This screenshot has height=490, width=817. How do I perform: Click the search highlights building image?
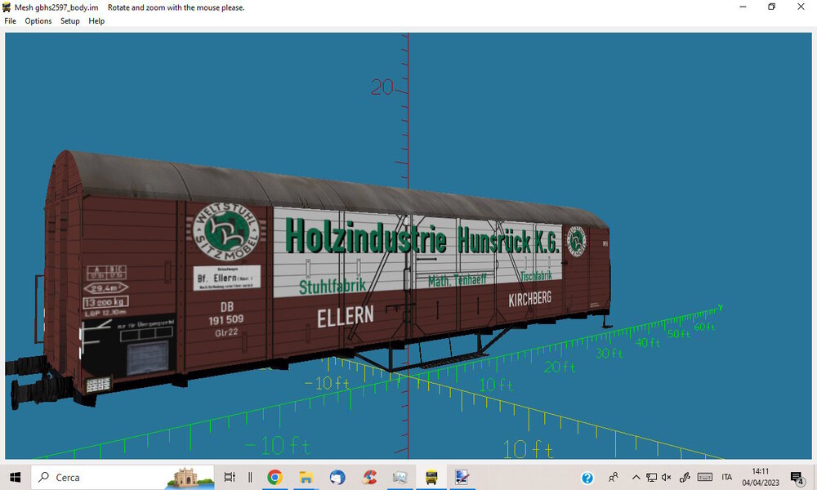(x=190, y=478)
